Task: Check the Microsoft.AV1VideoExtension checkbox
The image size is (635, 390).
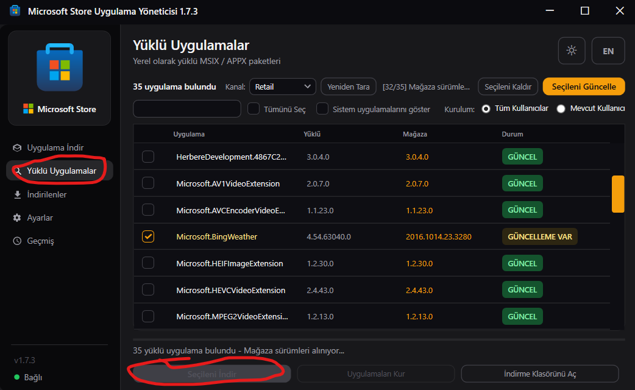Action: coord(148,183)
